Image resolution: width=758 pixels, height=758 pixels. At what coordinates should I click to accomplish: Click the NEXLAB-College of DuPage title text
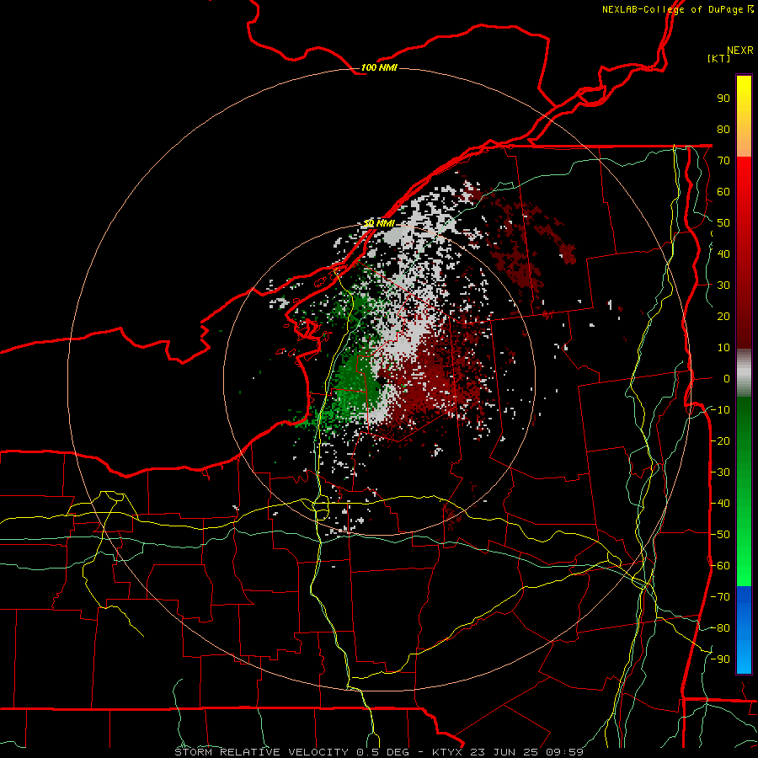point(677,9)
